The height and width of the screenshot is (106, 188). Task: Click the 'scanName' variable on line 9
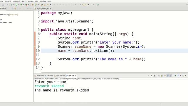83,47
